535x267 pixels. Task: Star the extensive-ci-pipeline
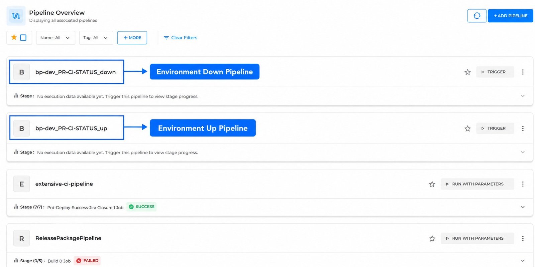pyautogui.click(x=432, y=184)
